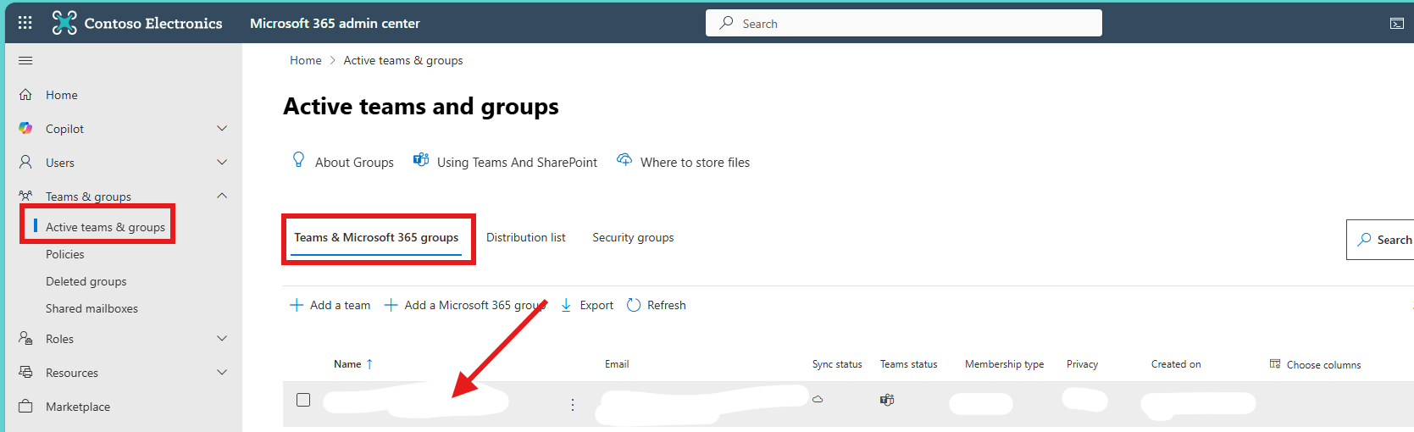Go to Home breadcrumb link
Screen dimensions: 1414x432
pos(306,60)
